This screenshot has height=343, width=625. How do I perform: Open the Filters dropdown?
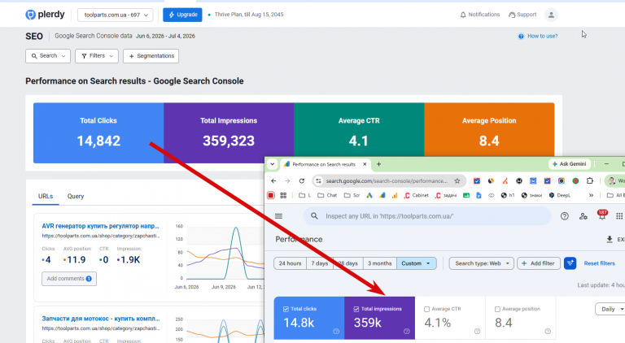(97, 56)
